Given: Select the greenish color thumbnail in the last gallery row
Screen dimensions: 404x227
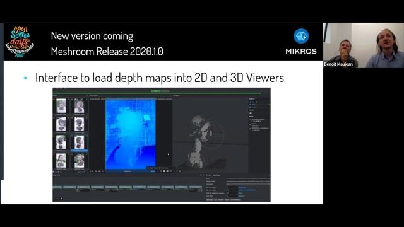Looking at the screenshot, I should click(x=79, y=161).
